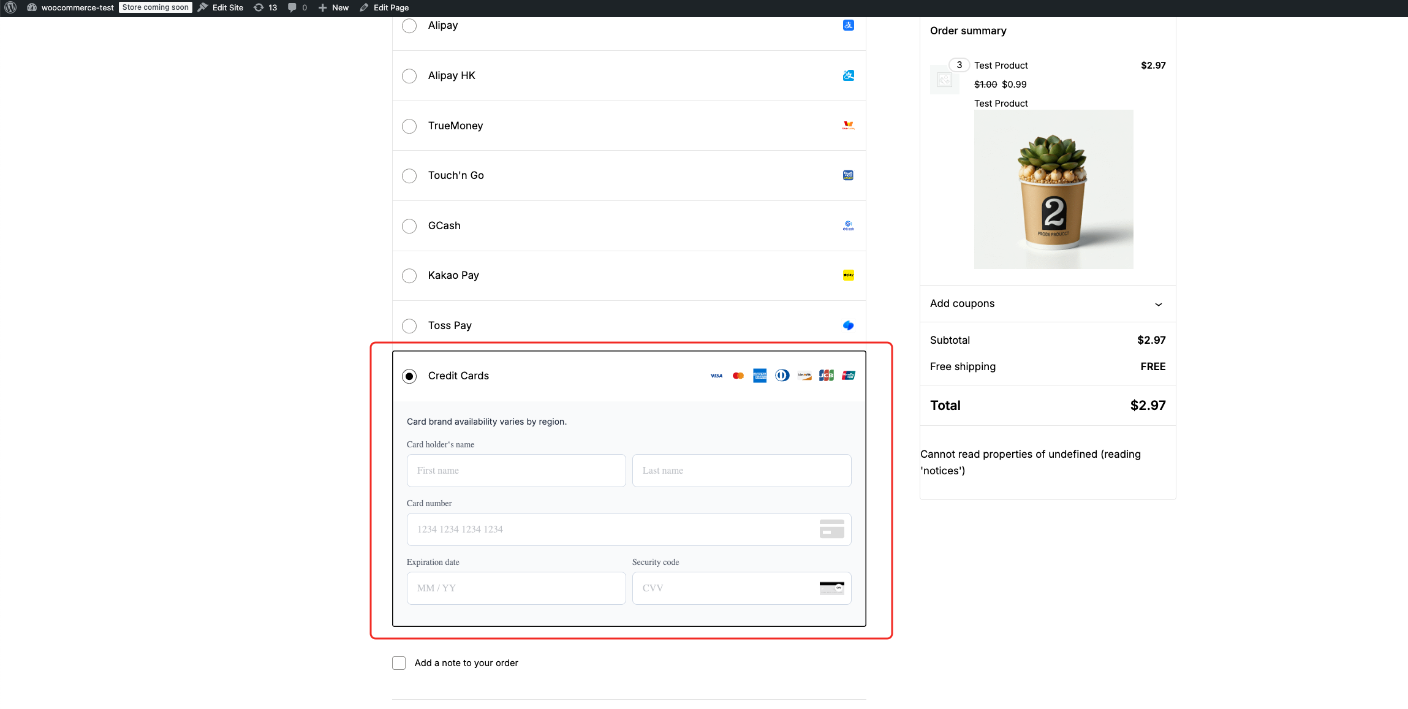Click the Kakao Pay yellow logo icon
Image resolution: width=1408 pixels, height=709 pixels.
(x=849, y=275)
